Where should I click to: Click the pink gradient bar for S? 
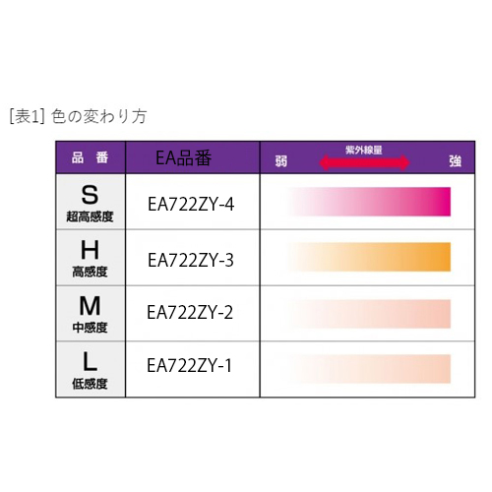[369, 202]
